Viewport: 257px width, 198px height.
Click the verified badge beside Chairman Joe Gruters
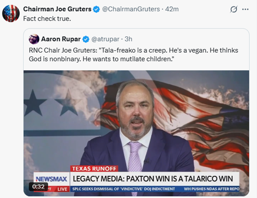(96, 9)
